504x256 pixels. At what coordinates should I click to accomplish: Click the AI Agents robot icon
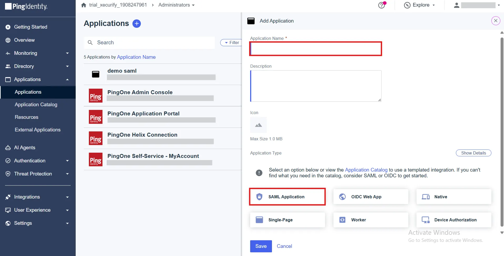(8, 148)
